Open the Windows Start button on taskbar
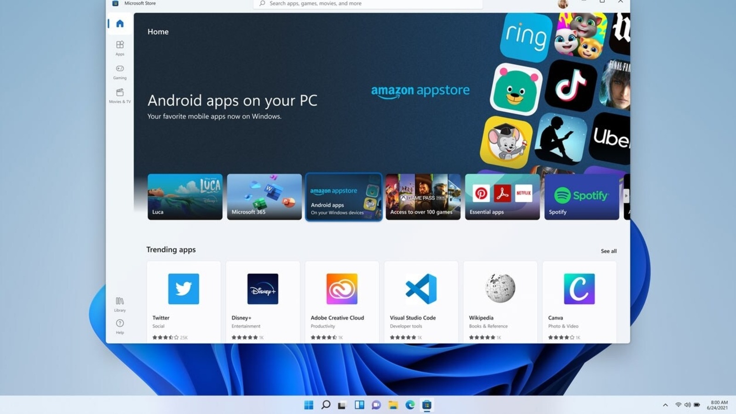The image size is (736, 414). pos(309,405)
